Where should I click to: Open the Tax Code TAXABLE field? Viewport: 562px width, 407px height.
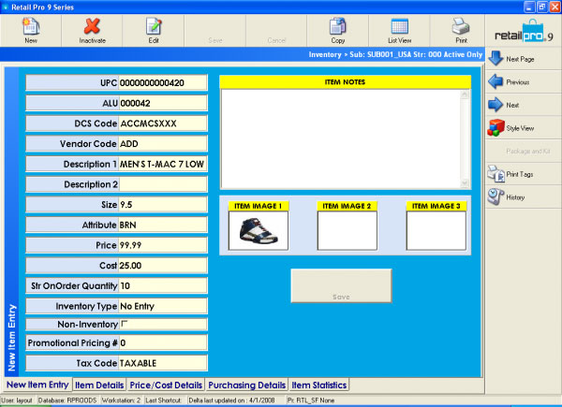(x=163, y=363)
